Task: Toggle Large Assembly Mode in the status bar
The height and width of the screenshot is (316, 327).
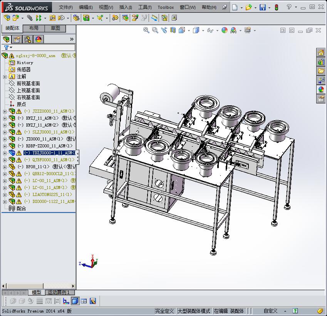Action: point(193,311)
